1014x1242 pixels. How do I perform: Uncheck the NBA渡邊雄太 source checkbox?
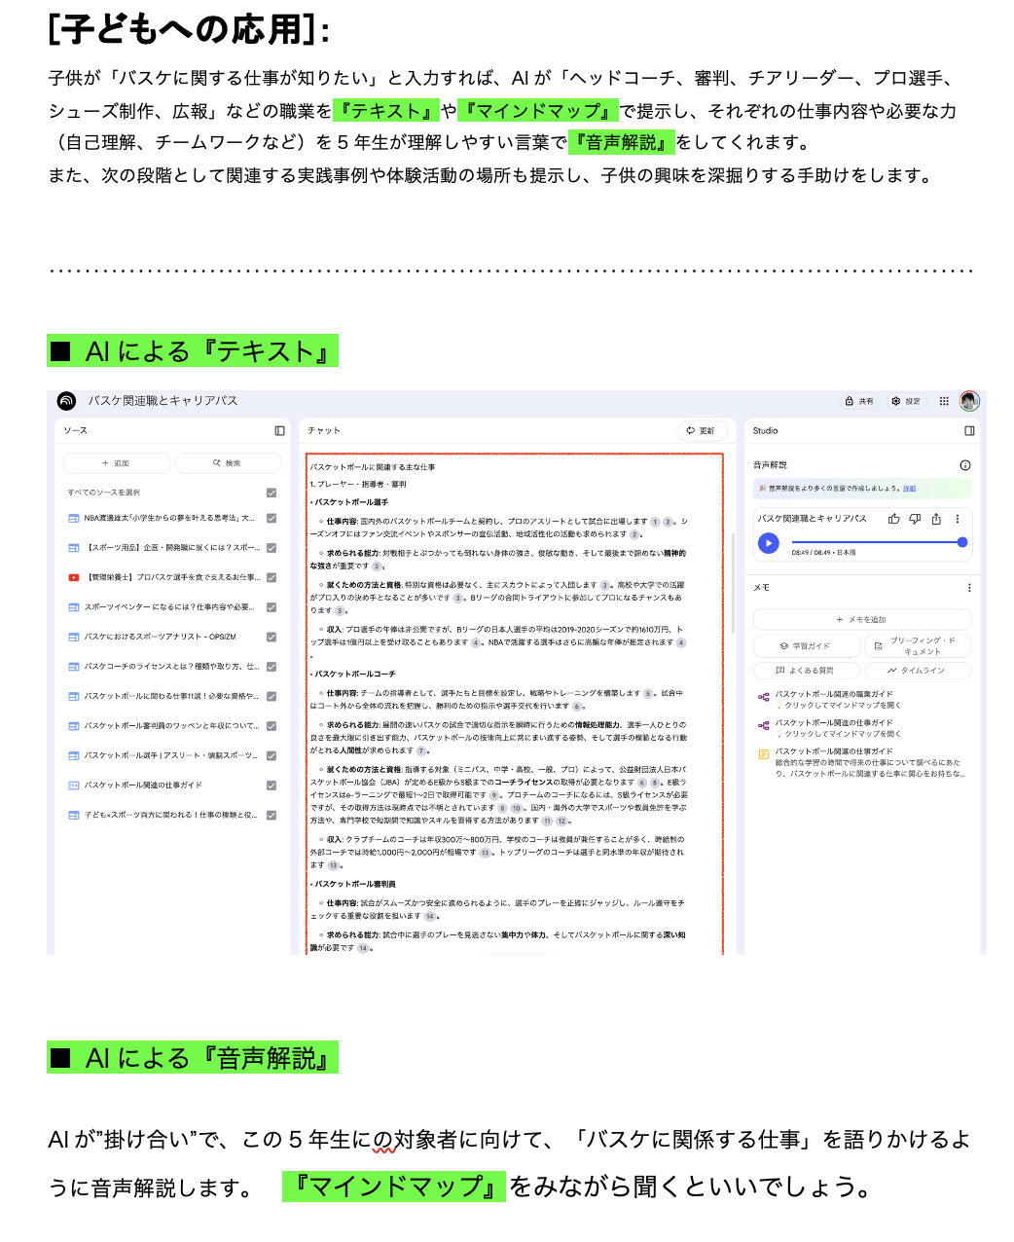pos(272,518)
